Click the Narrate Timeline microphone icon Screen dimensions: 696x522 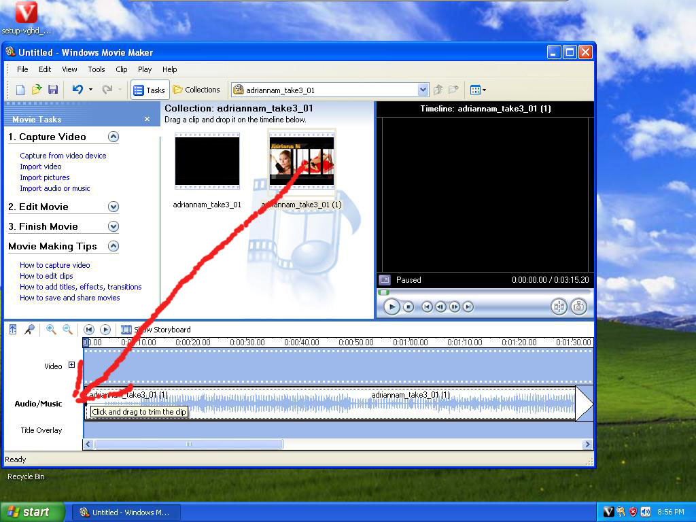click(x=29, y=330)
